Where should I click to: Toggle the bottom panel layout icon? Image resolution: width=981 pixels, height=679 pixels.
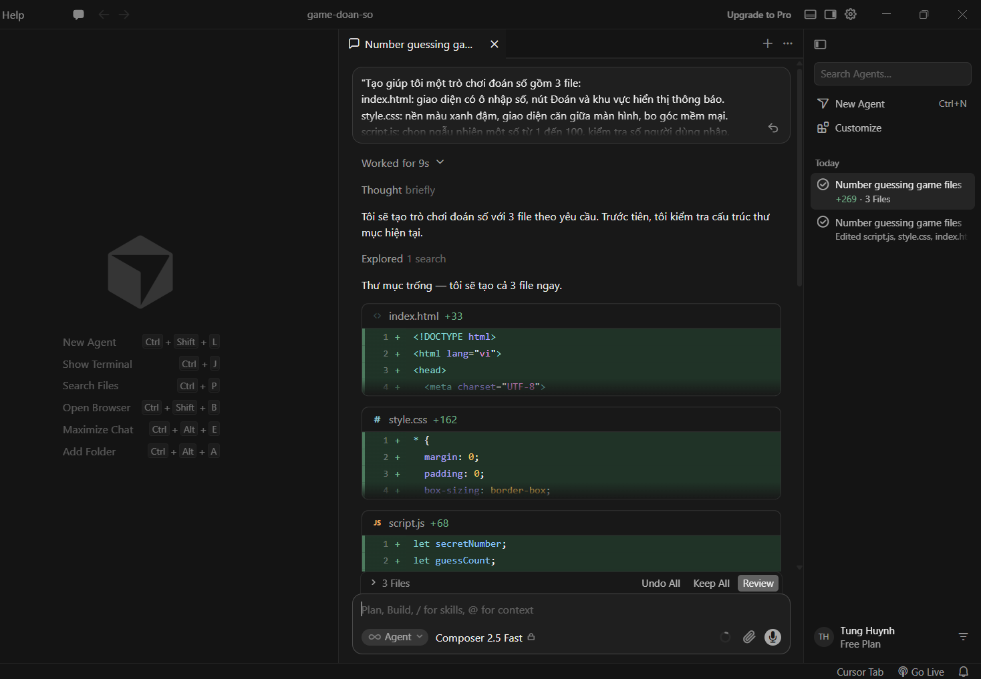(x=810, y=15)
